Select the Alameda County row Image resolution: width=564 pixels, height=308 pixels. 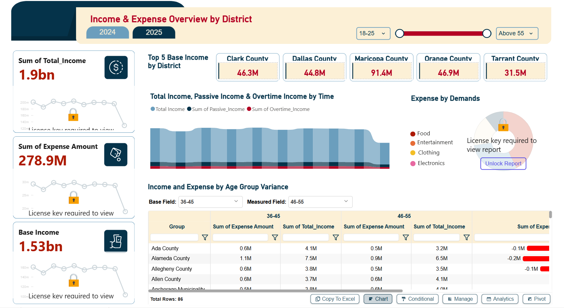click(349, 258)
